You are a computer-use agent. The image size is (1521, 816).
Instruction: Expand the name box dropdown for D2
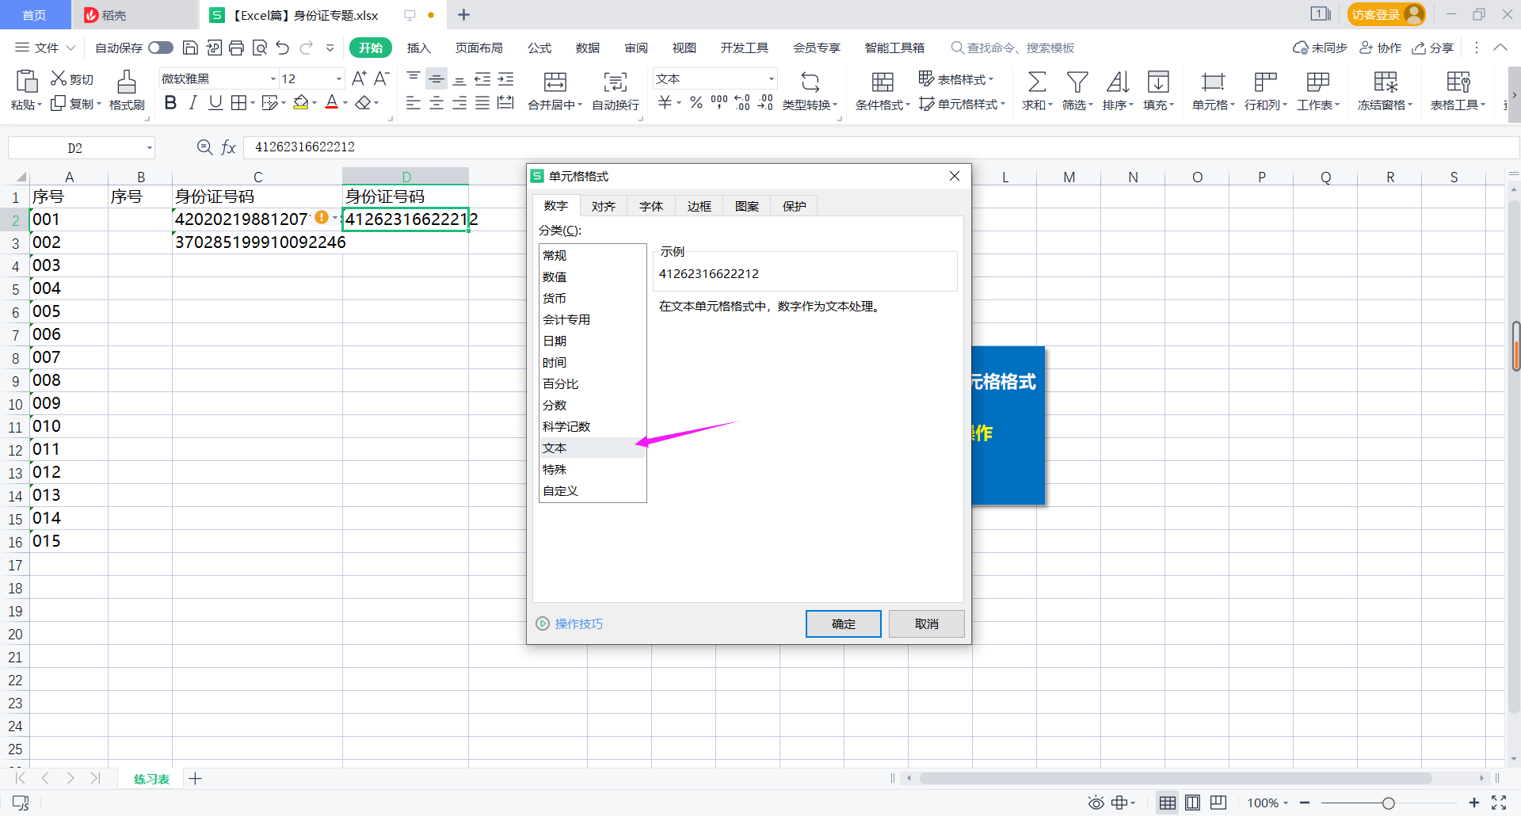[x=149, y=148]
